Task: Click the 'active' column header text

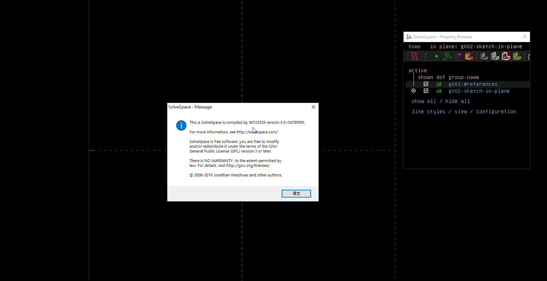Action: click(418, 70)
